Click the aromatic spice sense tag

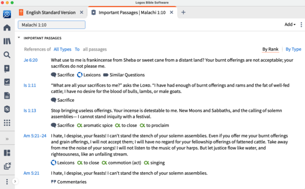pos(95,126)
